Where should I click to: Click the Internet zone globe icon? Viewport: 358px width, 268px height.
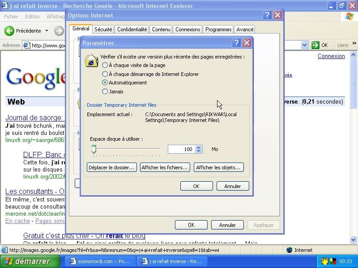click(289, 250)
